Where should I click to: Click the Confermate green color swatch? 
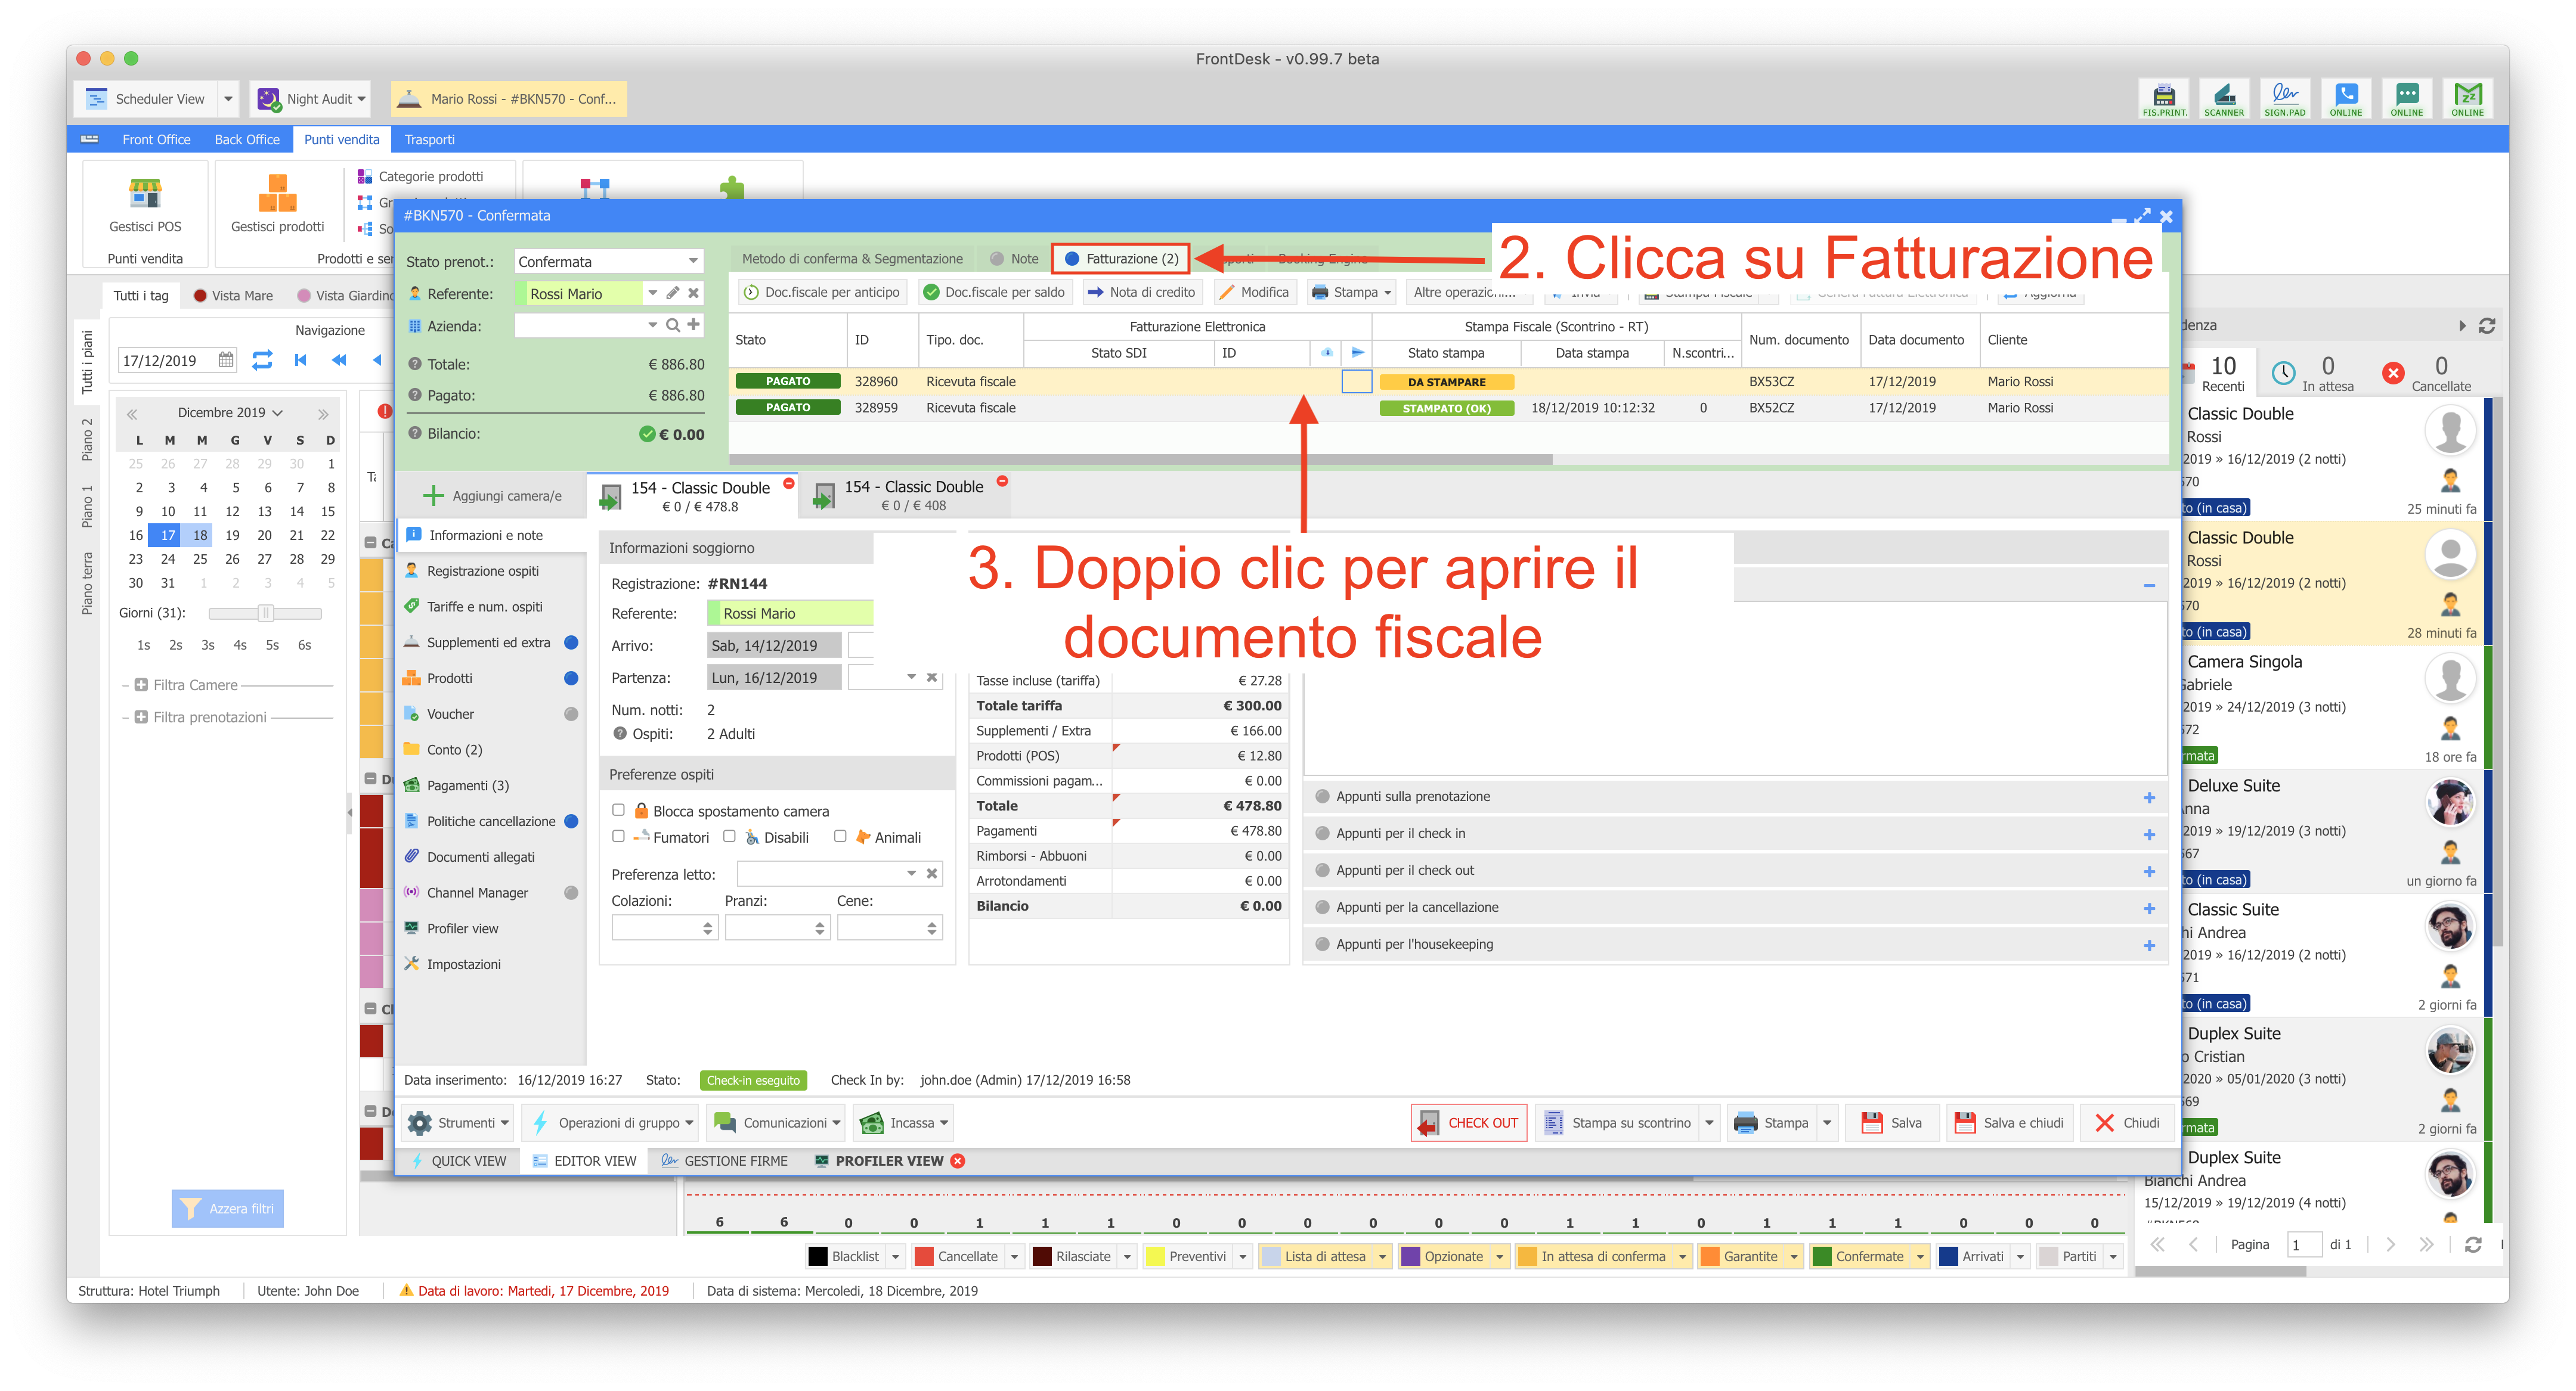[1821, 1256]
